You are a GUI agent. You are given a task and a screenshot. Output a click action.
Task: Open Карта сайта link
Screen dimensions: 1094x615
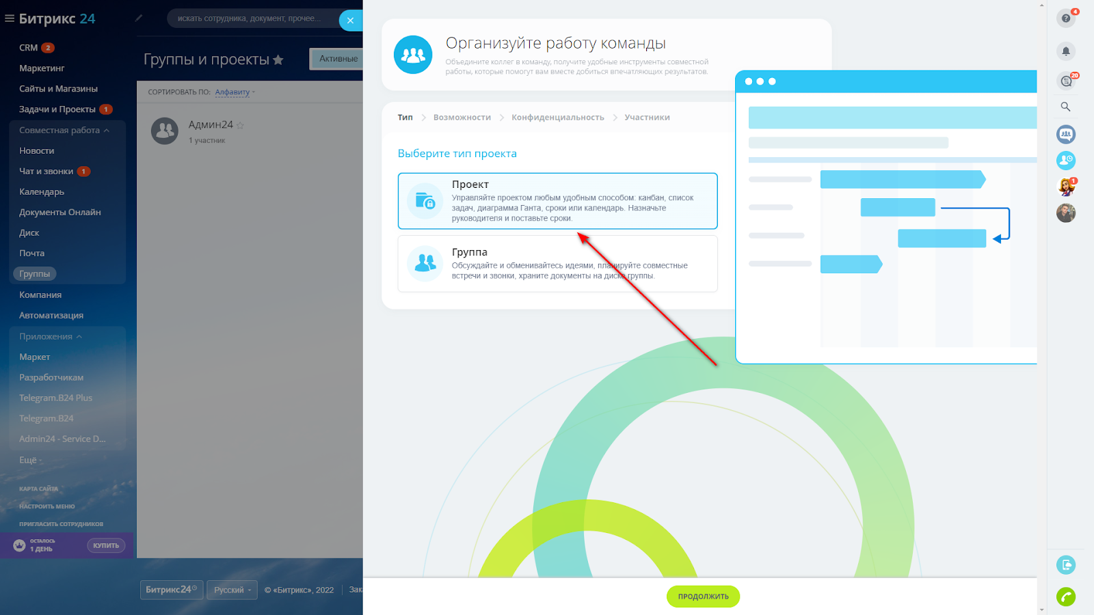pos(38,489)
